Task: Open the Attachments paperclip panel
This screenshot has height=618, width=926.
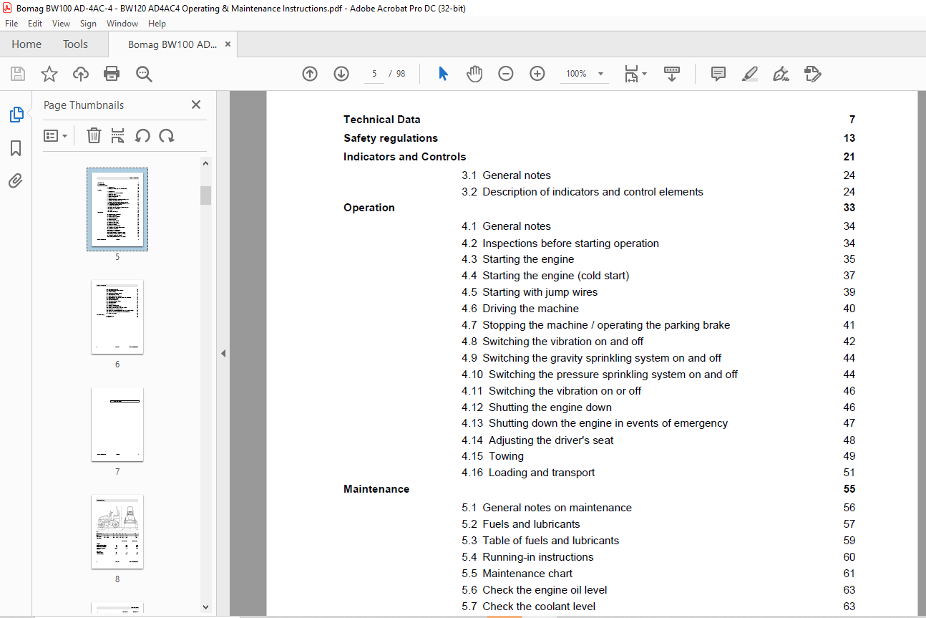Action: click(x=16, y=181)
